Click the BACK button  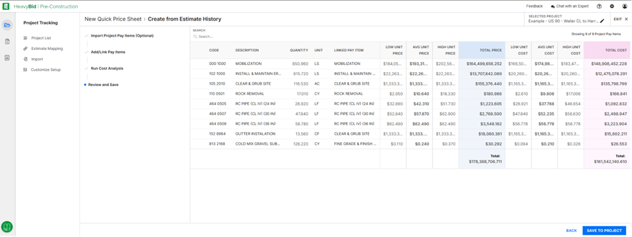[x=571, y=231]
